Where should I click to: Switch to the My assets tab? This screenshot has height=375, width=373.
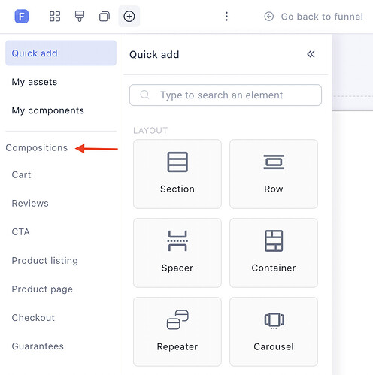pyautogui.click(x=35, y=82)
